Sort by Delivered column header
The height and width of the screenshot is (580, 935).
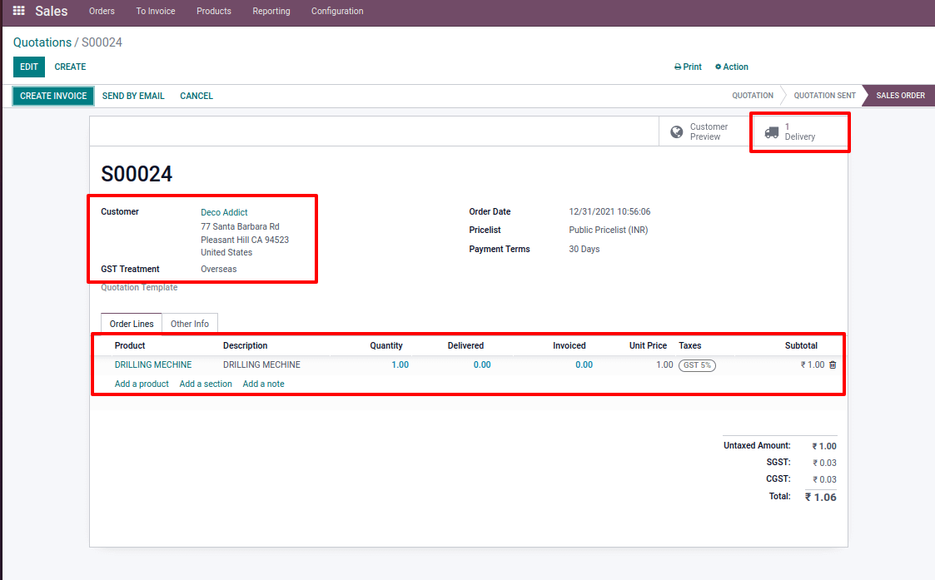point(465,345)
